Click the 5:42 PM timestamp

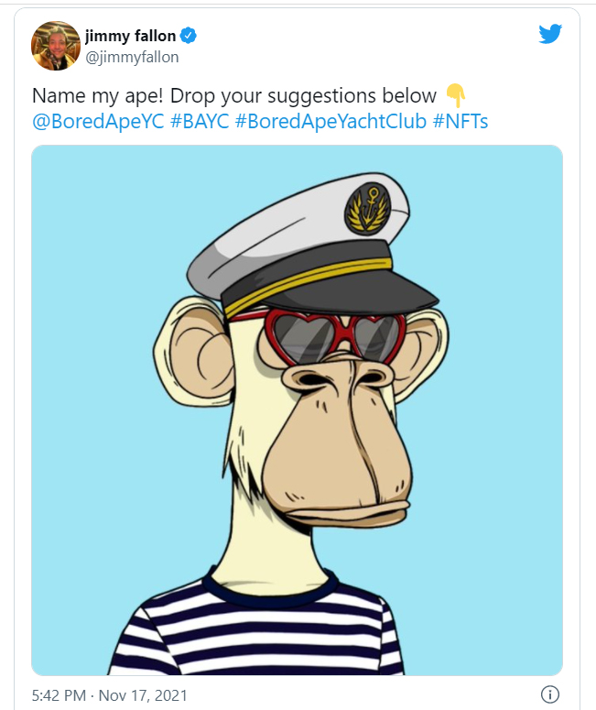click(60, 695)
